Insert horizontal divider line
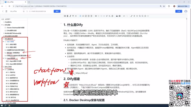This screenshot has height=107, width=191. pyautogui.click(x=98, y=16)
